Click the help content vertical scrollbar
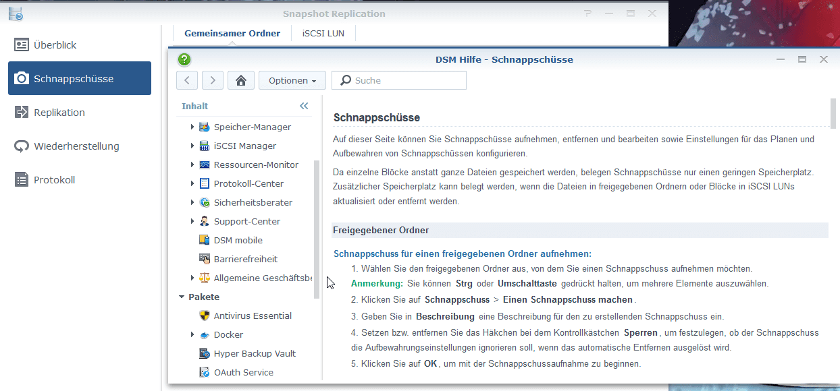 click(x=833, y=113)
